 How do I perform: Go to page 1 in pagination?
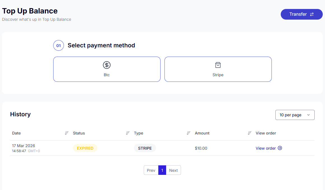162,170
